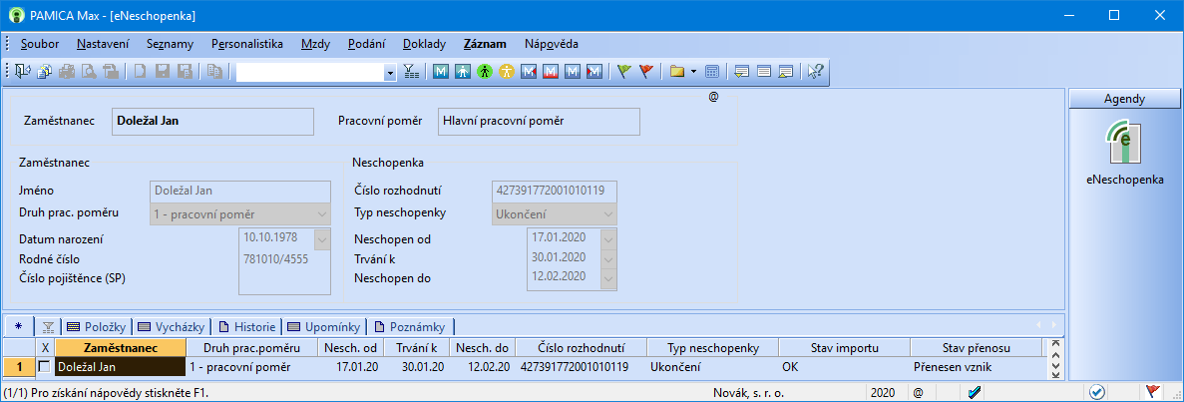Click the blank new record page icon
The image size is (1184, 402).
coord(140,71)
